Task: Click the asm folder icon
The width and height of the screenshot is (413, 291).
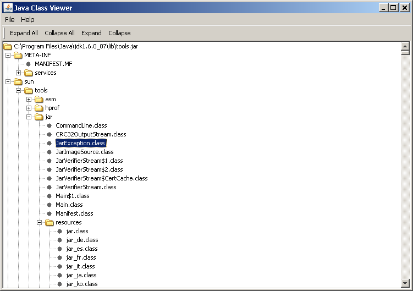Action: click(39, 99)
